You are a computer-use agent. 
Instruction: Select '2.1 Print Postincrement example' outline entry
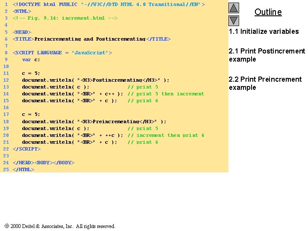click(267, 55)
